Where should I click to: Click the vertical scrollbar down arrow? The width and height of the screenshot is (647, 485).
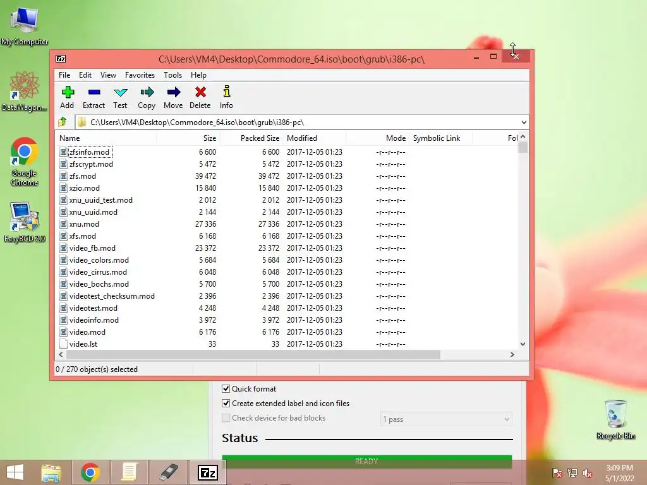523,344
